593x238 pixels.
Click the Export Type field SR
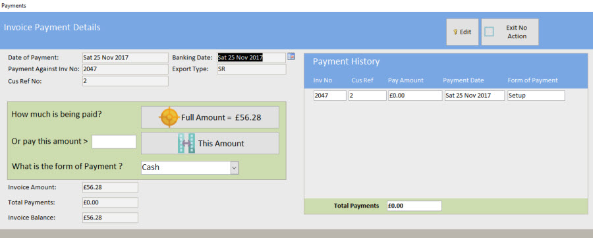[x=251, y=69]
